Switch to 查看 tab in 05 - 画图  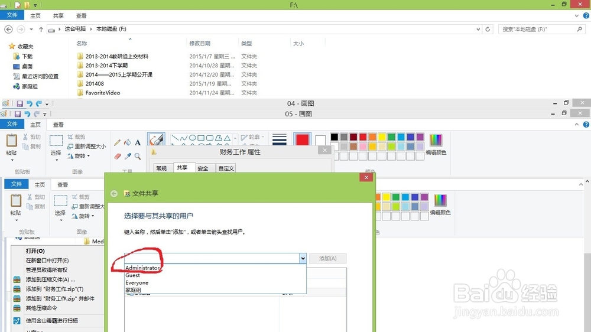58,125
